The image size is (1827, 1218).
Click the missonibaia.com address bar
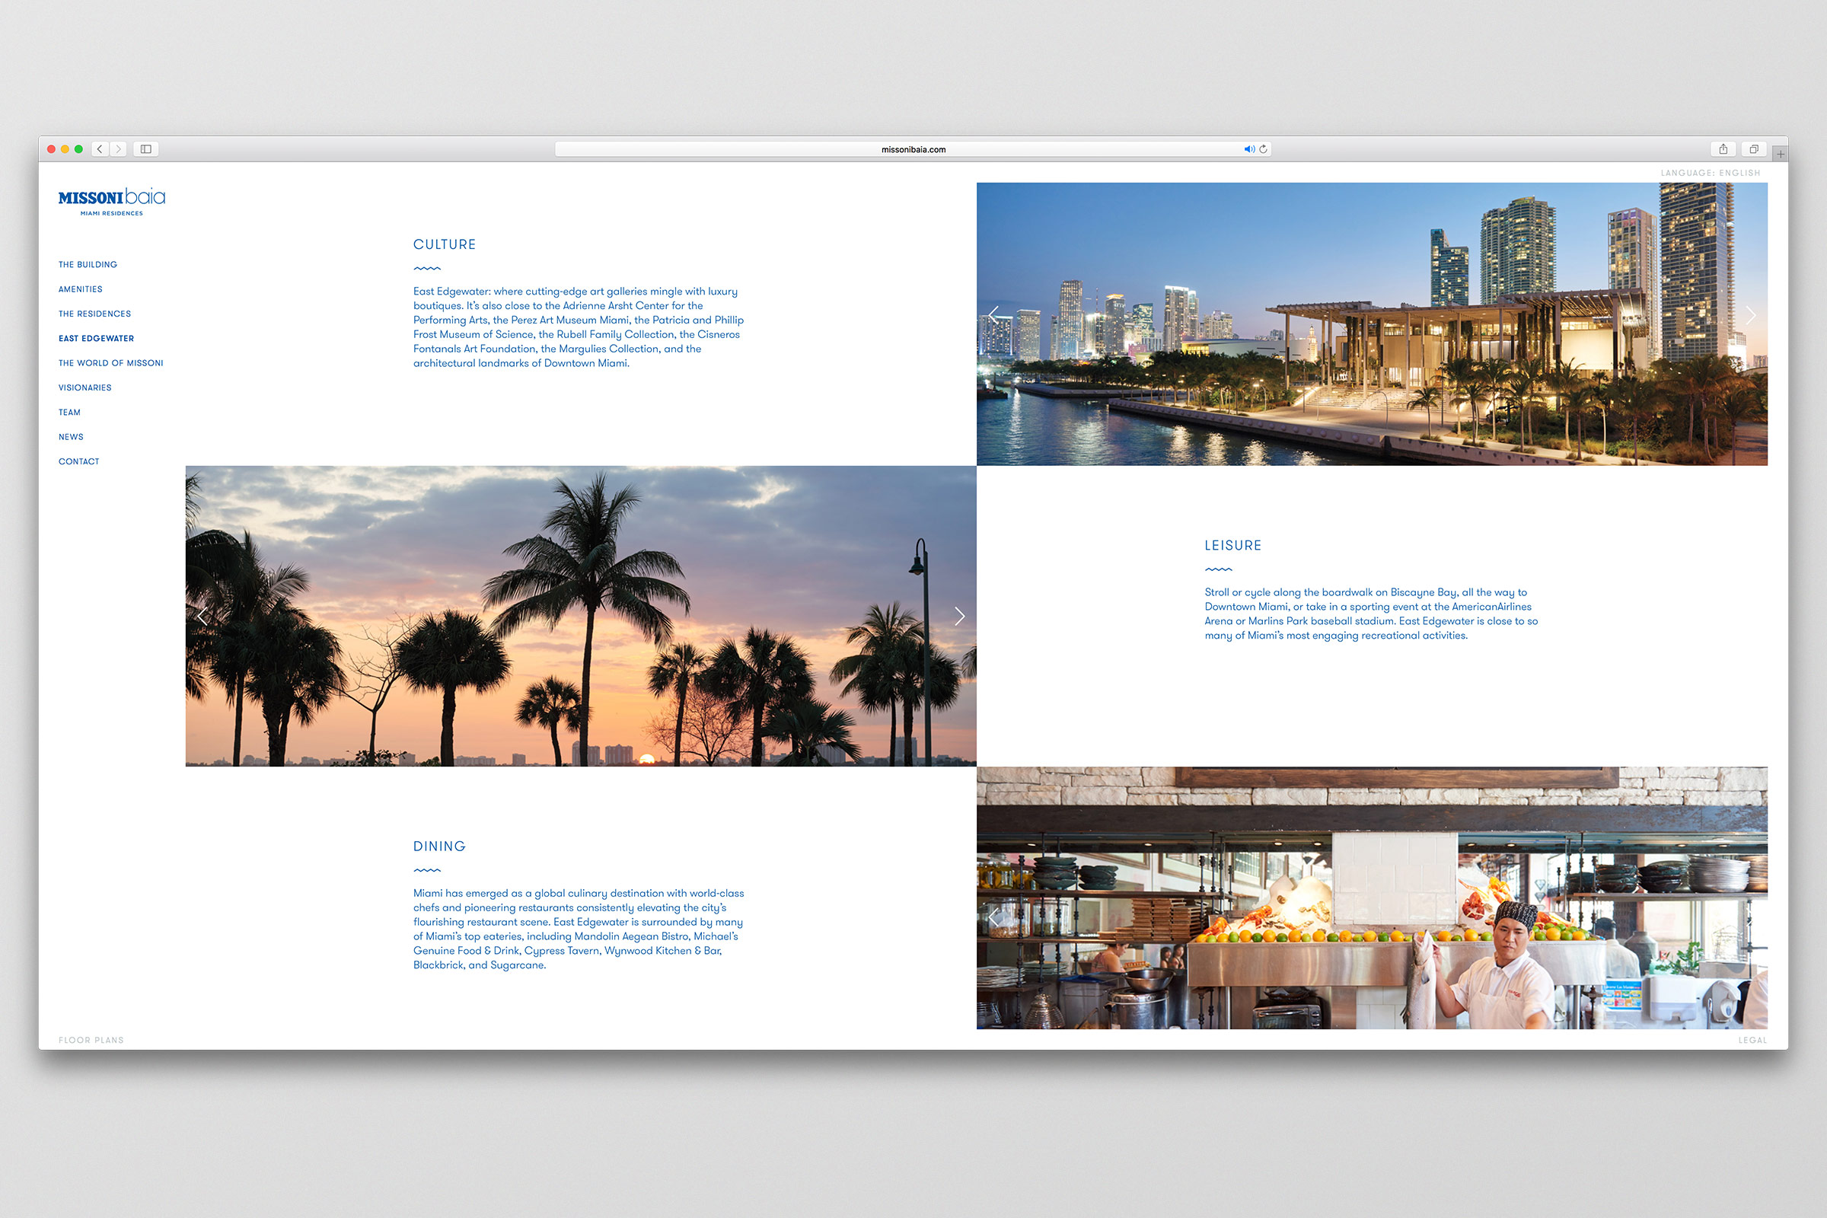click(x=913, y=149)
